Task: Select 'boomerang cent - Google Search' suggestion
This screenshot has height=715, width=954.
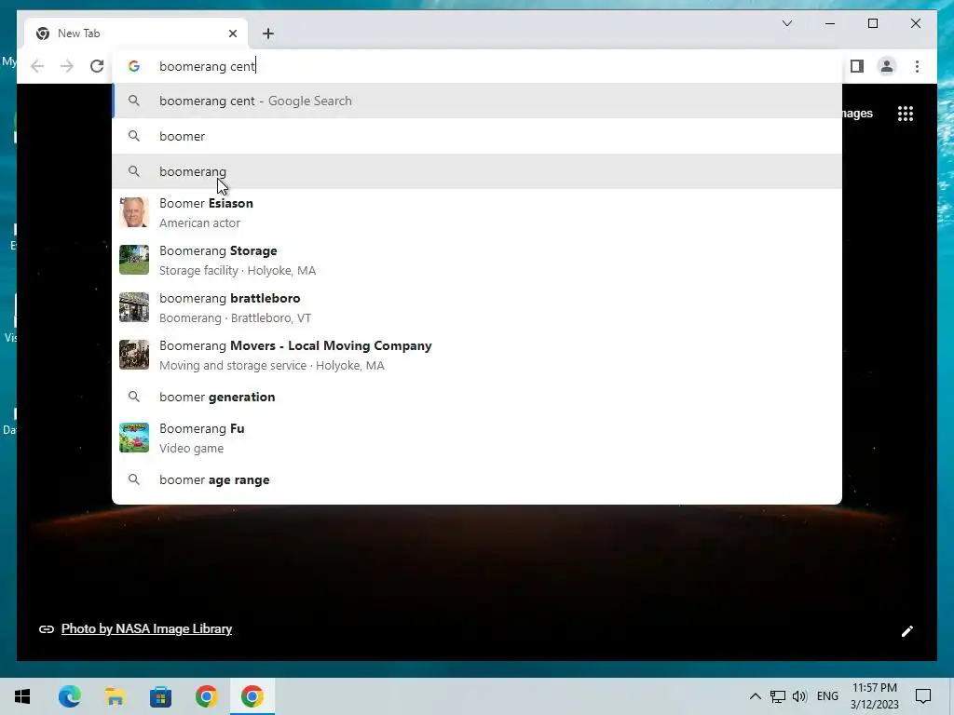Action: coord(477,101)
